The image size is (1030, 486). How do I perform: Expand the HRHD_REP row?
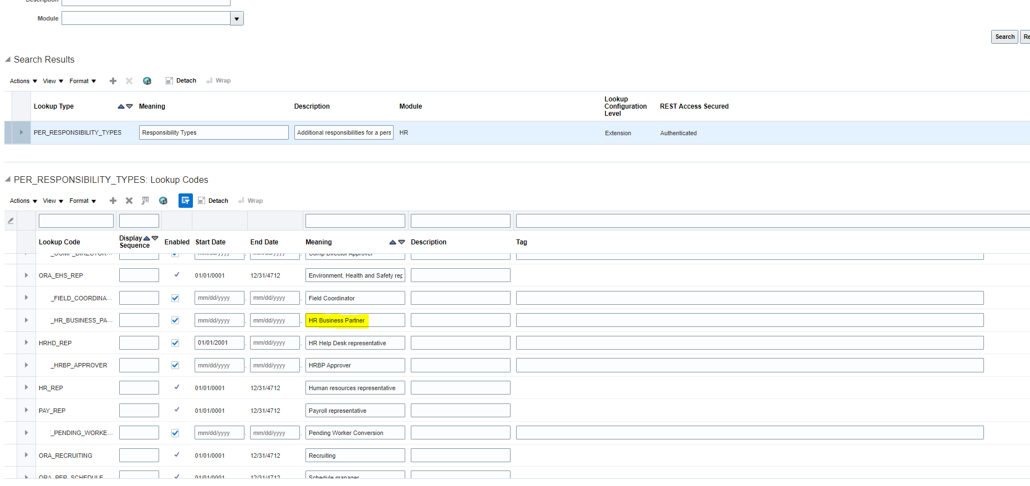click(x=26, y=342)
